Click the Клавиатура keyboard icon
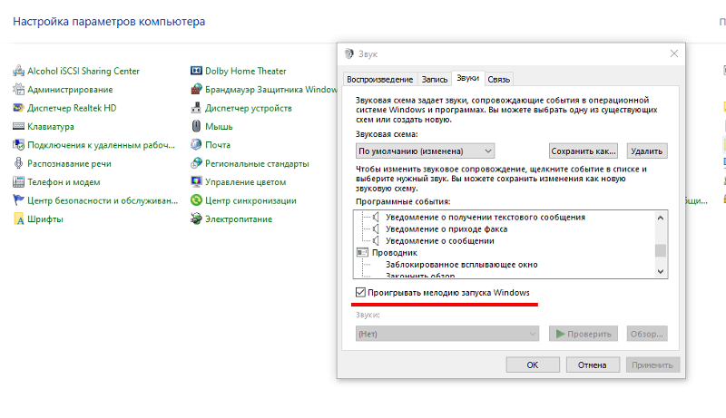The image size is (726, 418). coord(18,126)
